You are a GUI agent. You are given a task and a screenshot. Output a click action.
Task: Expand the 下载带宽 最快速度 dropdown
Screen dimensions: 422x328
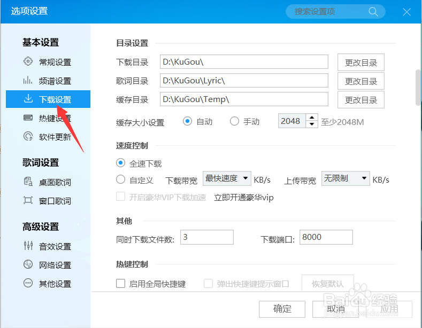point(227,178)
